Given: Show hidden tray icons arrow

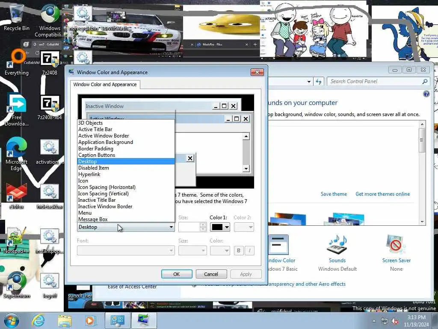Looking at the screenshot, I should (x=374, y=321).
